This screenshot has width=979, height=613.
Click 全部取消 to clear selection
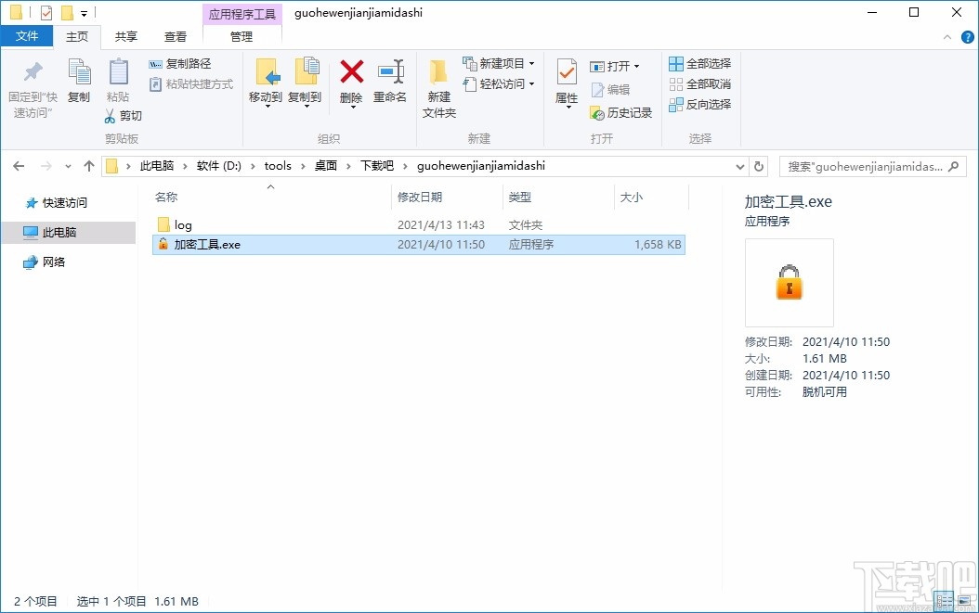coord(699,83)
